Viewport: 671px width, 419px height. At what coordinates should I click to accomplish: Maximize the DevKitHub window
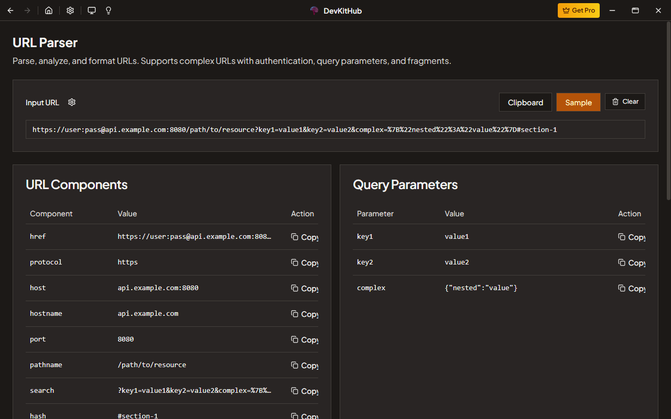click(635, 10)
